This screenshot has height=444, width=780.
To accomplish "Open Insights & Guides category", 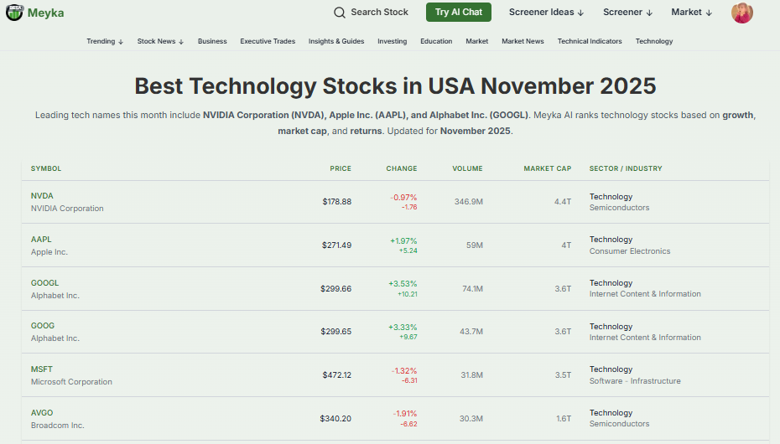I will (336, 41).
